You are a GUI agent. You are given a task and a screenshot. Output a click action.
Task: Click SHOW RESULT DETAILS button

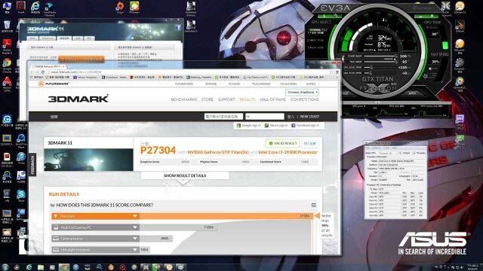click(185, 175)
